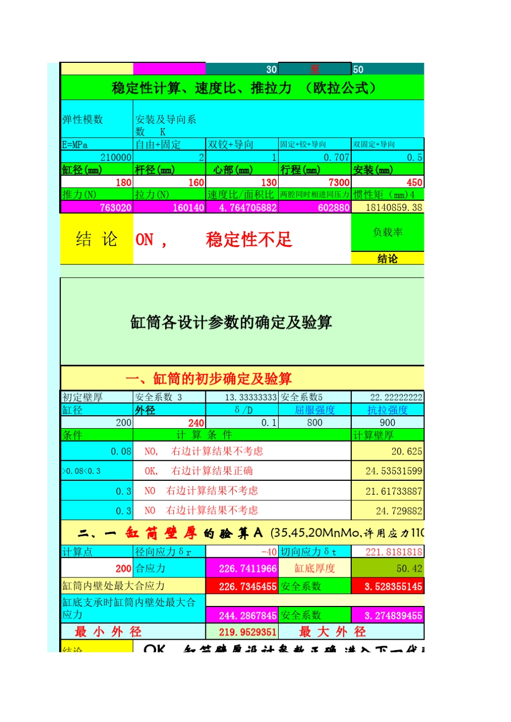Select the bore value 200 under 缸径

pos(97,422)
